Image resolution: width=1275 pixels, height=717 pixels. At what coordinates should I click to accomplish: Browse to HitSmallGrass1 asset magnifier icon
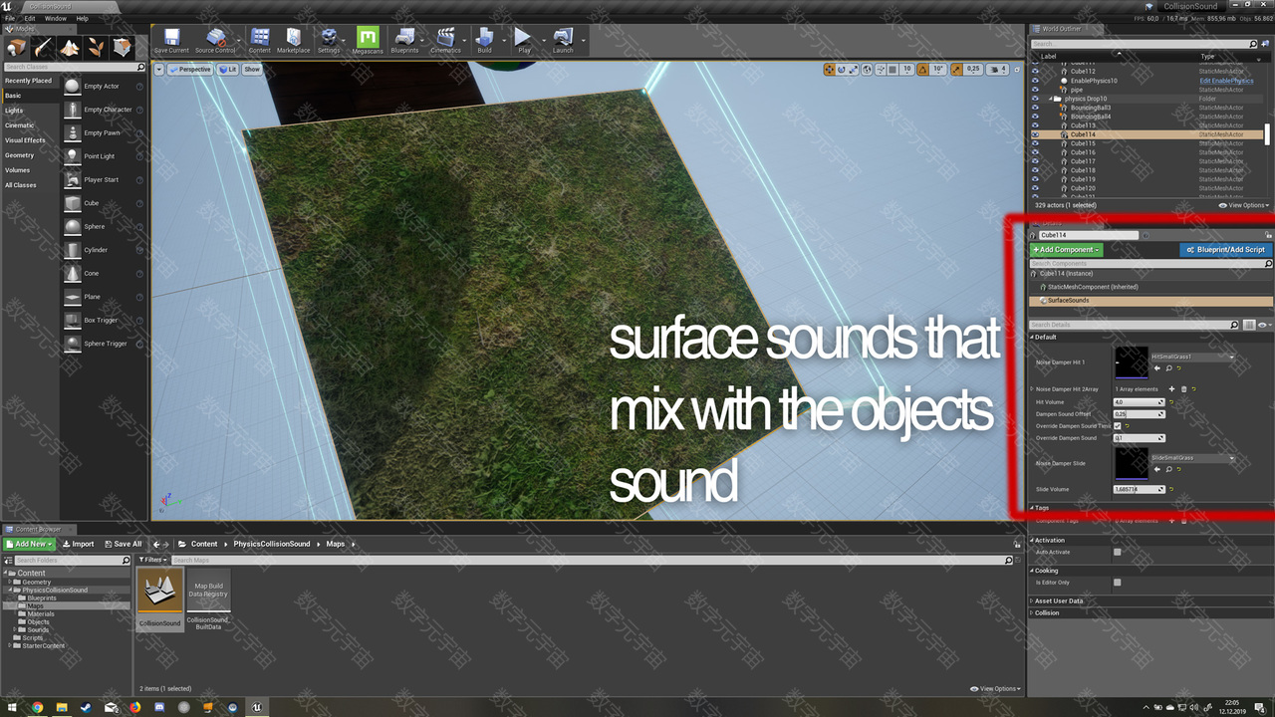point(1168,368)
